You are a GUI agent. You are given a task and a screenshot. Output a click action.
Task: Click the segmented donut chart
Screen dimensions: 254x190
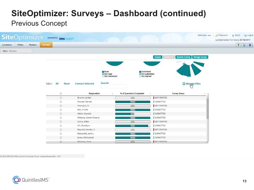click(x=190, y=69)
